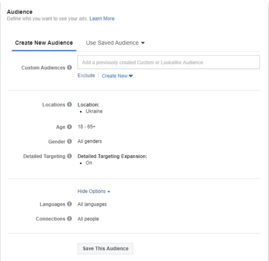The width and height of the screenshot is (269, 261).
Task: Click the Gender info icon
Action: tap(70, 142)
